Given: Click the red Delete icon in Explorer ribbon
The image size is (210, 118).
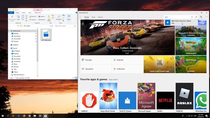Looking at the screenshot, I should (x=39, y=16).
